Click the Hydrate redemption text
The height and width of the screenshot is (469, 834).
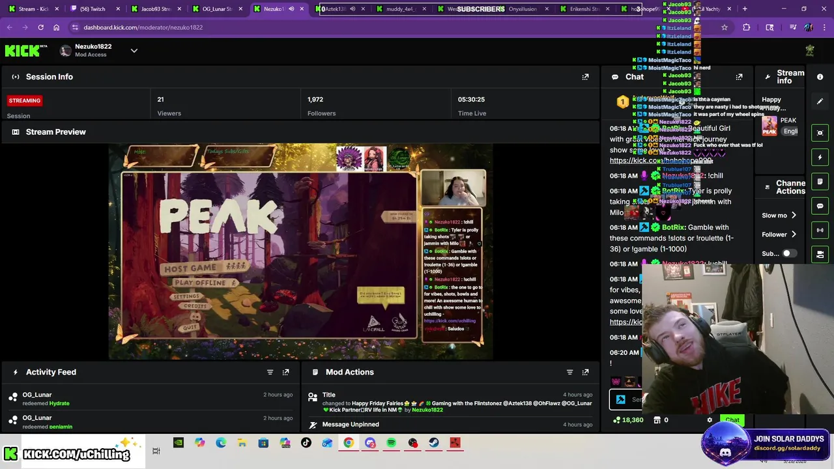point(59,403)
